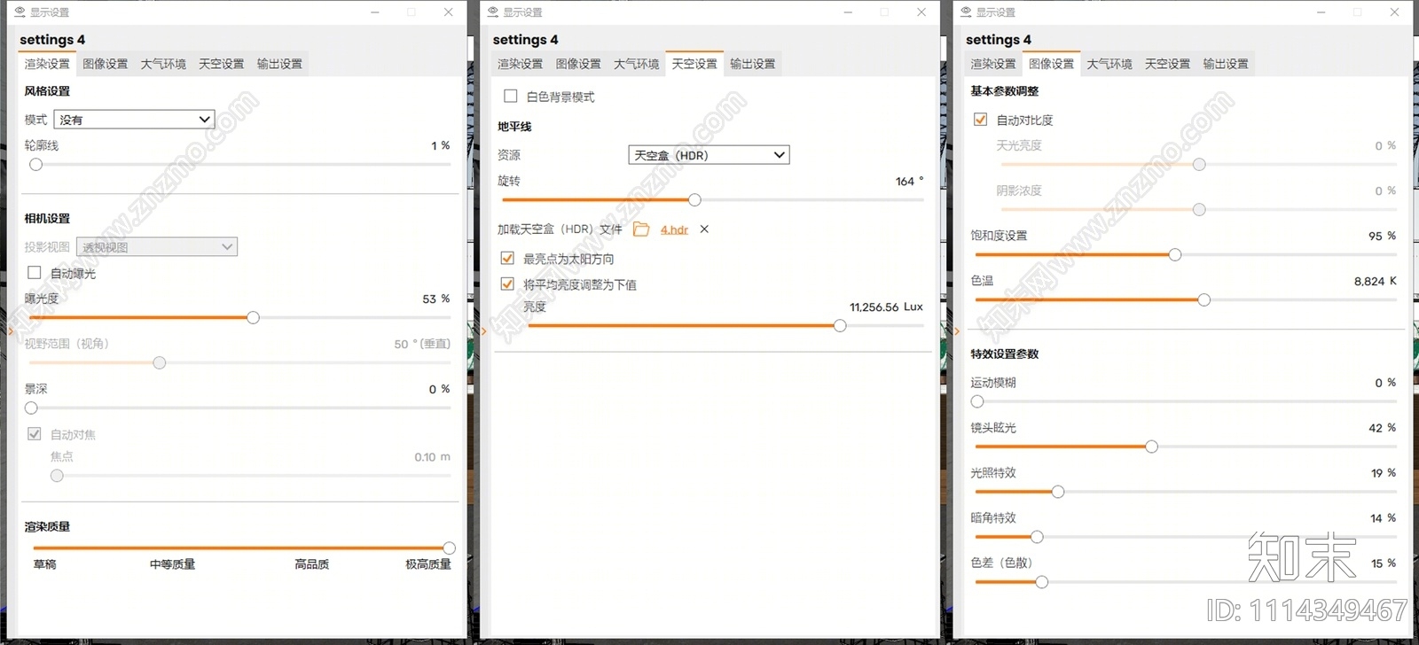
Task: Select 天空设置 tab in left window
Action: click(222, 64)
